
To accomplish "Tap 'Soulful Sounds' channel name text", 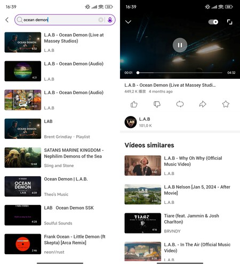I will click(x=58, y=223).
